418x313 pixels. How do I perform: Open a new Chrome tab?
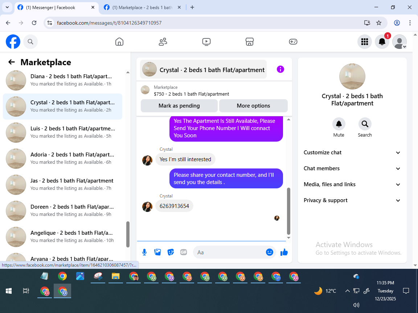(192, 8)
